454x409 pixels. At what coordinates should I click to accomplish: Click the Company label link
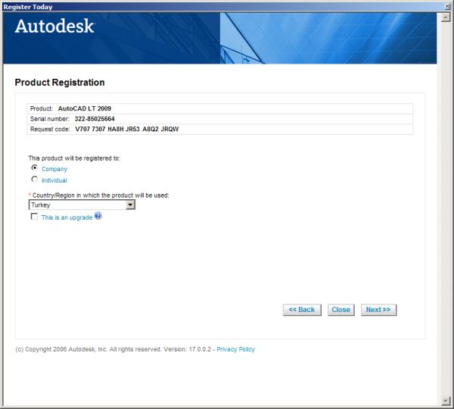tap(54, 169)
